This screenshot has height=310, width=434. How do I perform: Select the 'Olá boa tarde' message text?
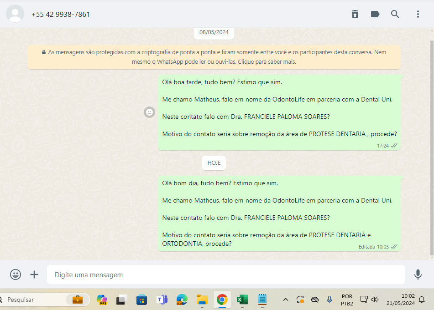point(222,82)
